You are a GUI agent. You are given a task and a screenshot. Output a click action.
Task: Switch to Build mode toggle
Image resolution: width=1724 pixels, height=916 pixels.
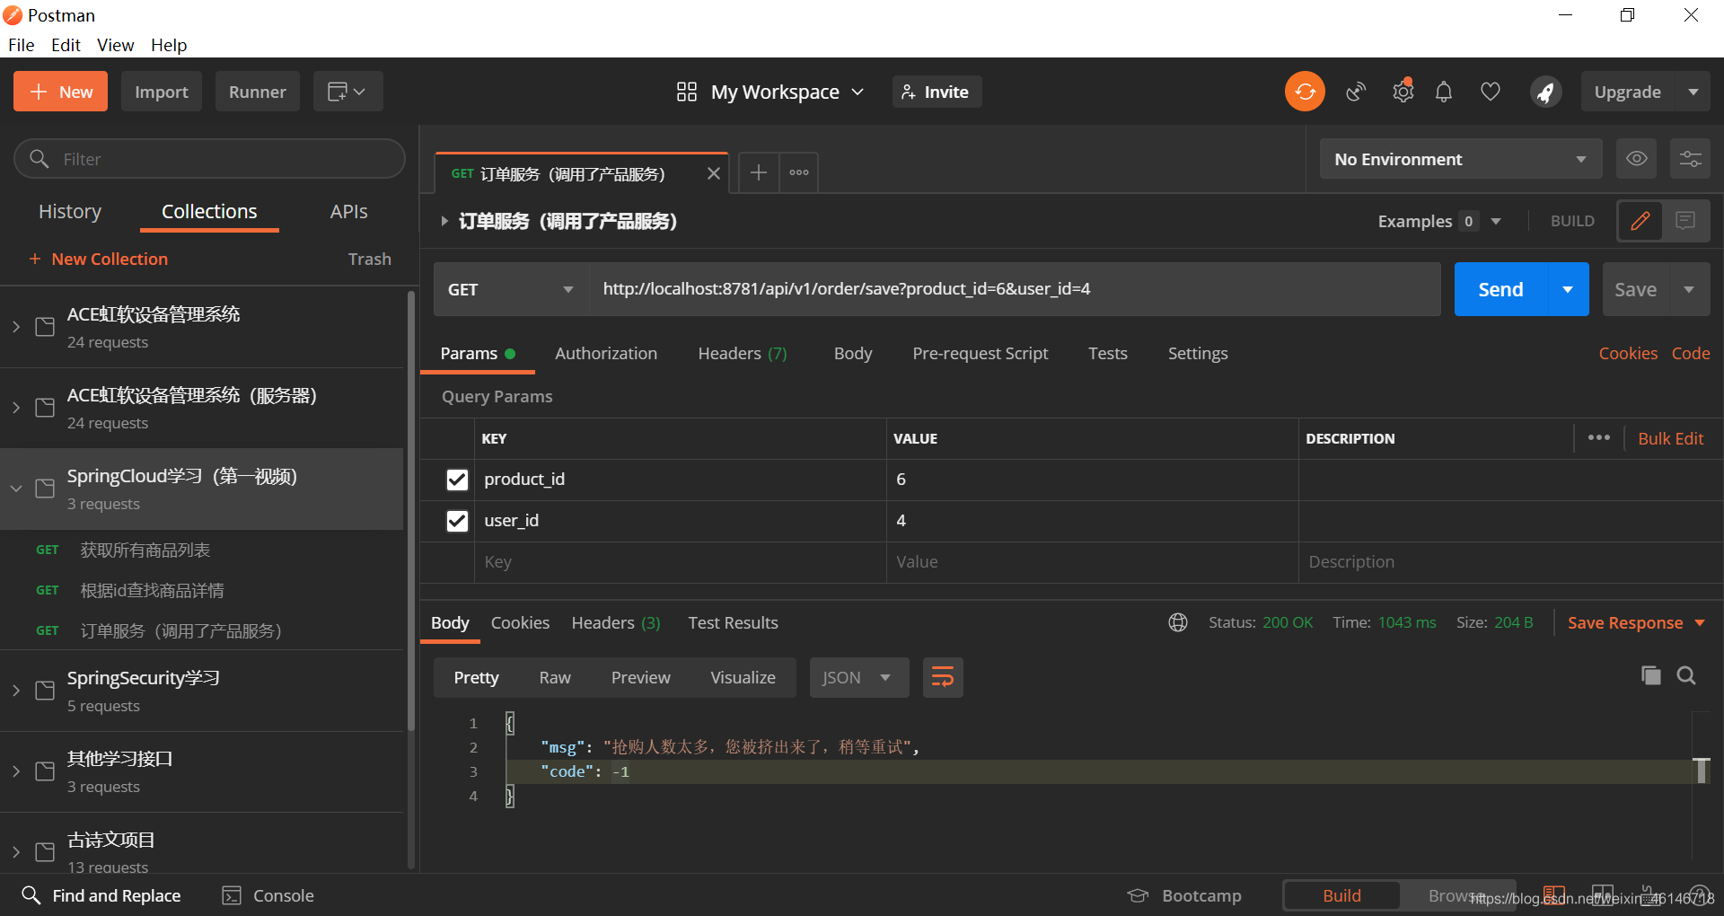(x=1341, y=895)
